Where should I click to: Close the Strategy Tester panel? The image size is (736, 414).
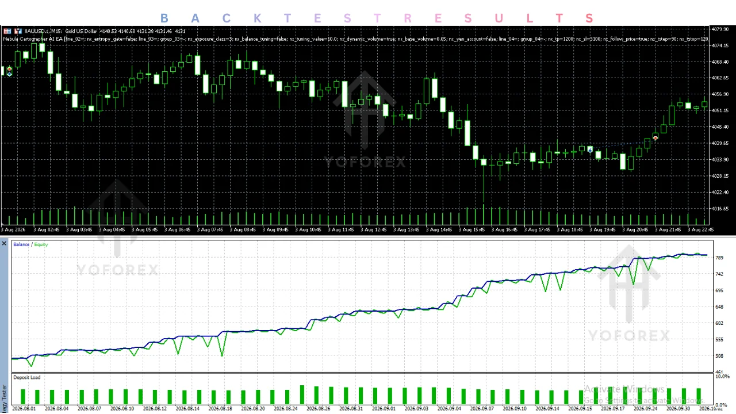coord(4,244)
